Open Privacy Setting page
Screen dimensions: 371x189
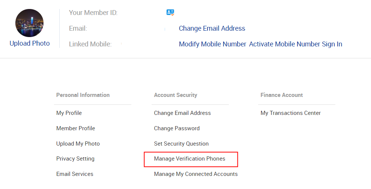pyautogui.click(x=75, y=159)
